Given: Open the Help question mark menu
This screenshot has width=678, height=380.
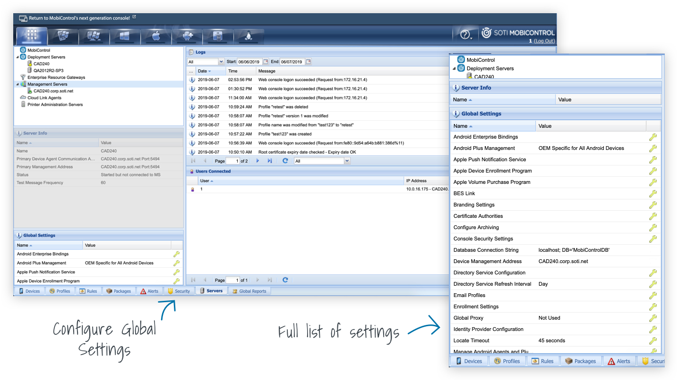Looking at the screenshot, I should tap(465, 35).
